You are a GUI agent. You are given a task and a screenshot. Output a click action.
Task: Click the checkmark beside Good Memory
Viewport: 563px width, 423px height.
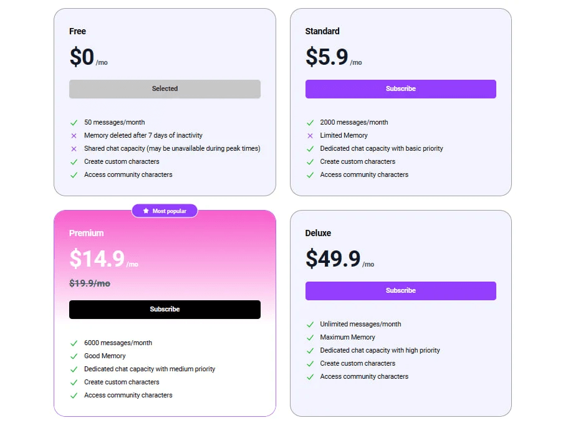click(x=74, y=356)
